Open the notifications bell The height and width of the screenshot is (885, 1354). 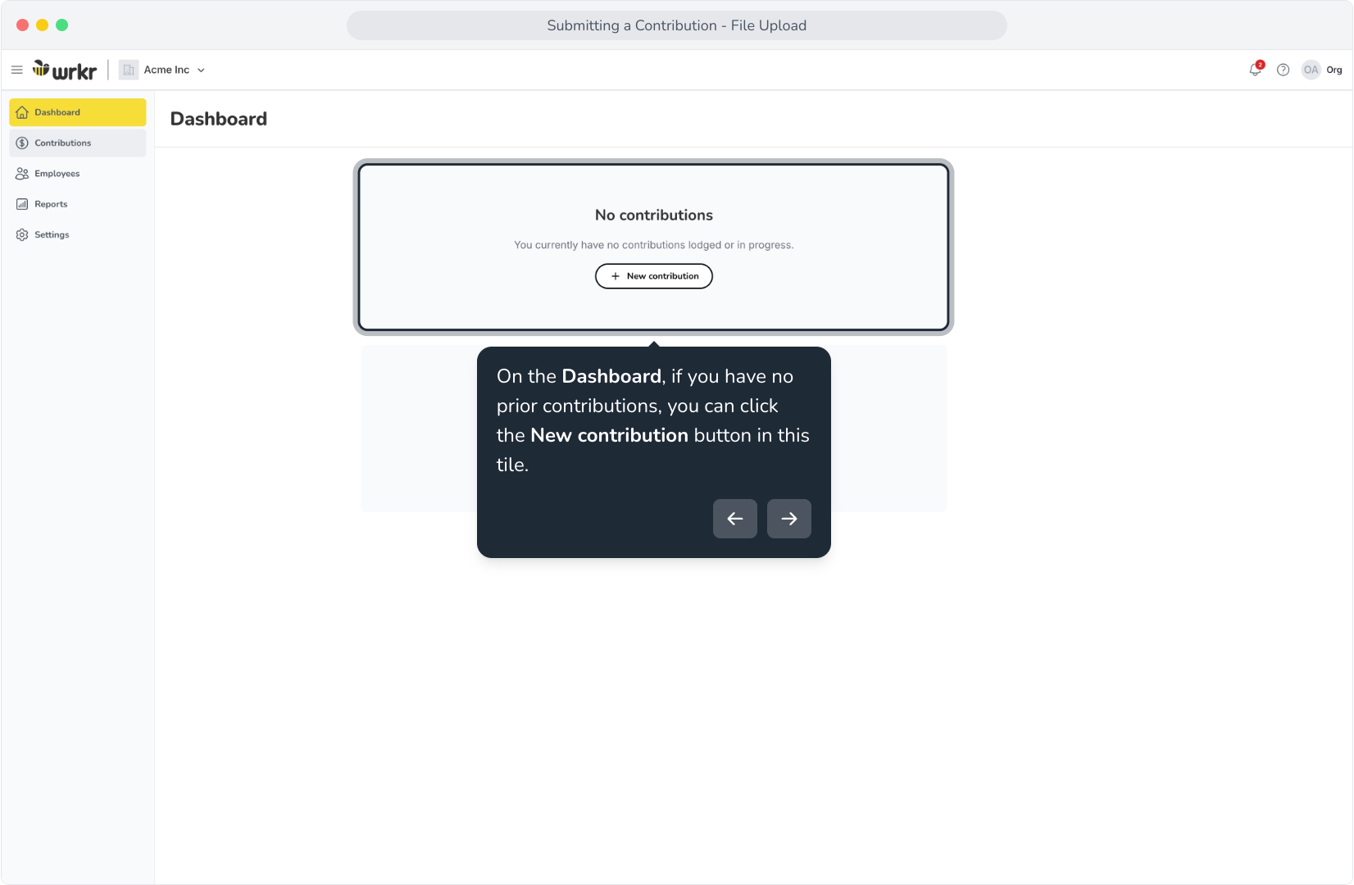1256,70
